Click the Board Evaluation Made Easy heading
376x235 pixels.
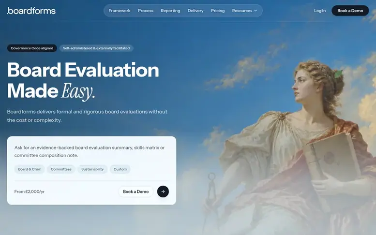83,81
